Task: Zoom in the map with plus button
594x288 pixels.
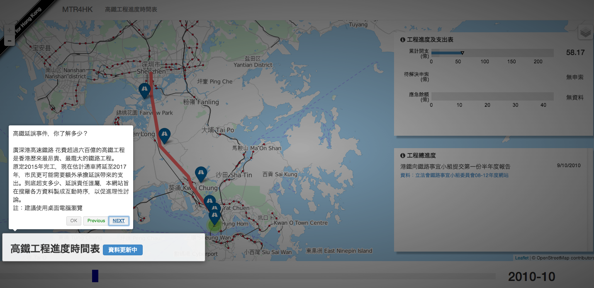Action: point(10,30)
